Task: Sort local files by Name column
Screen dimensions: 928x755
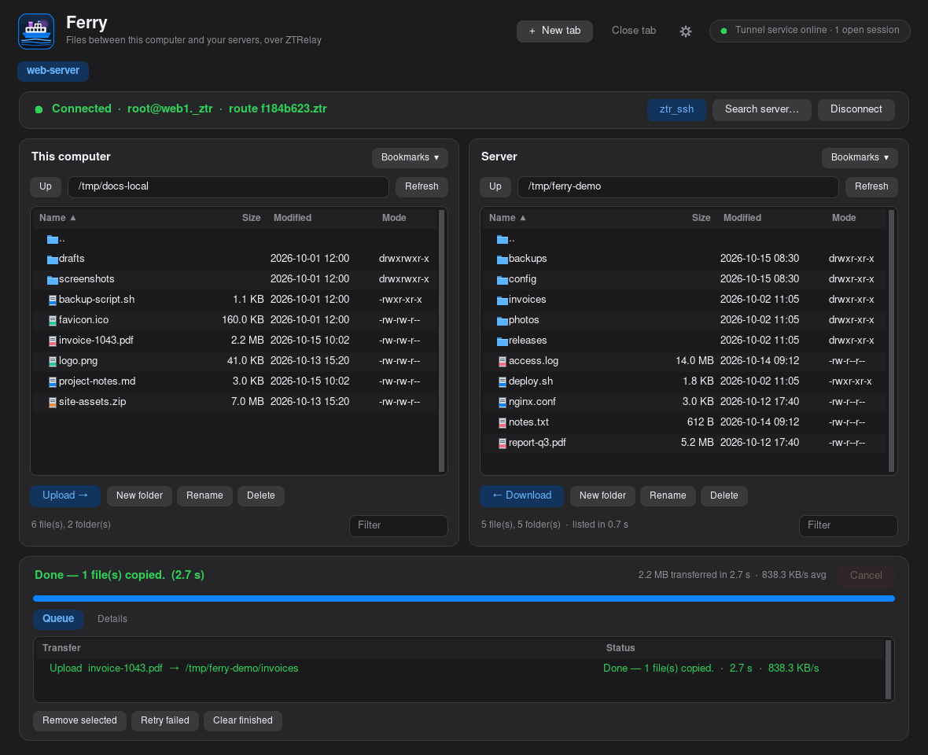Action: (57, 218)
